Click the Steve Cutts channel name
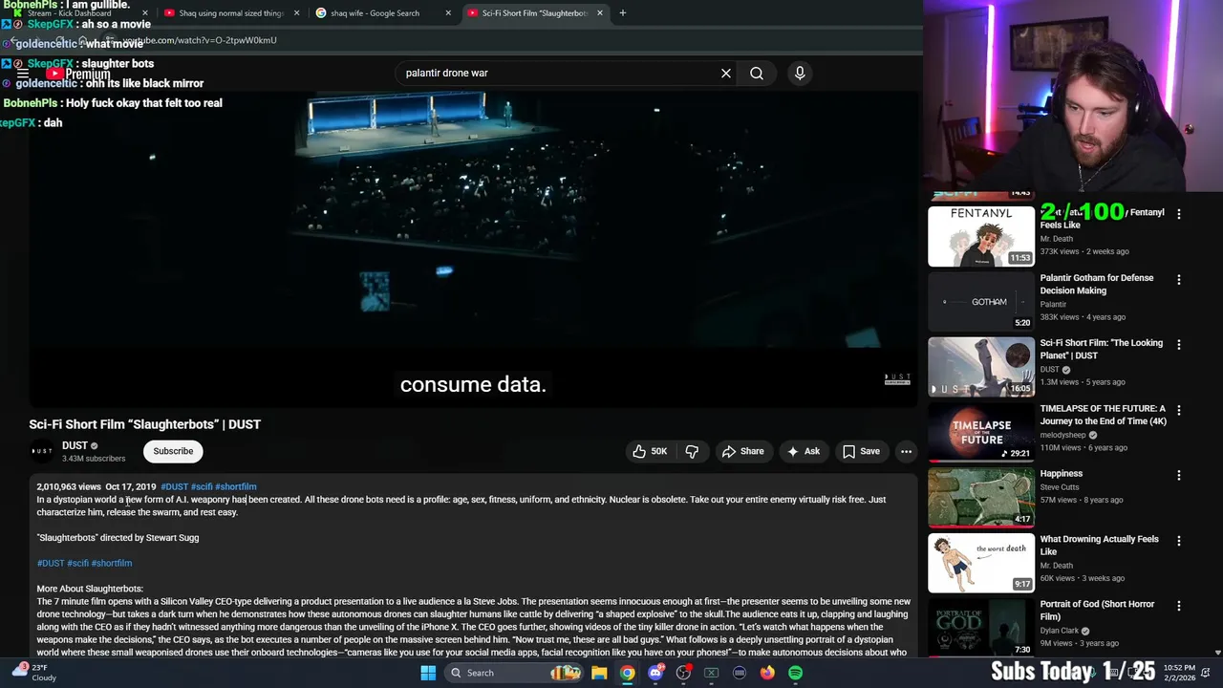 (1060, 487)
